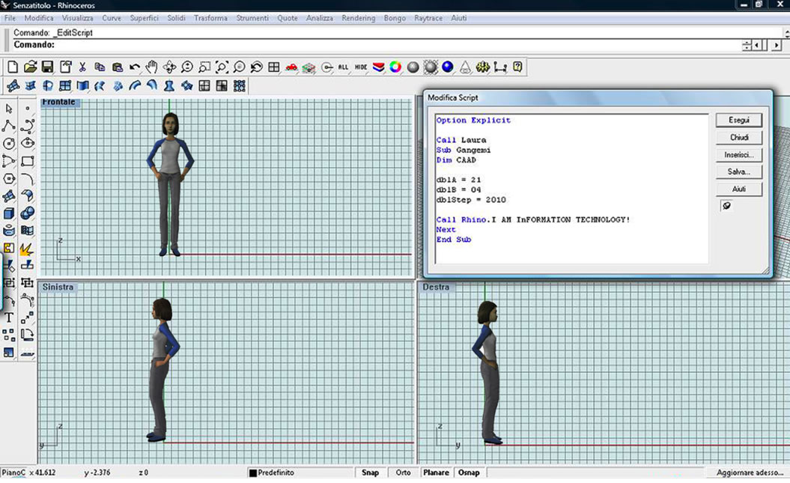Screen dimensions: 790x483
Task: Click the HIDE objects toolbar icon
Action: coord(361,67)
